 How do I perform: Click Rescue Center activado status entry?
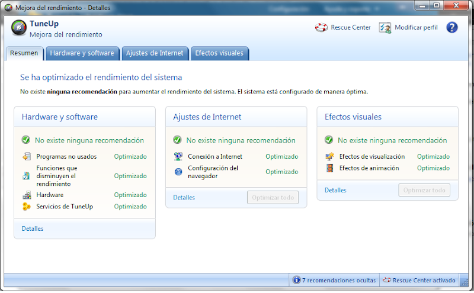(424, 281)
